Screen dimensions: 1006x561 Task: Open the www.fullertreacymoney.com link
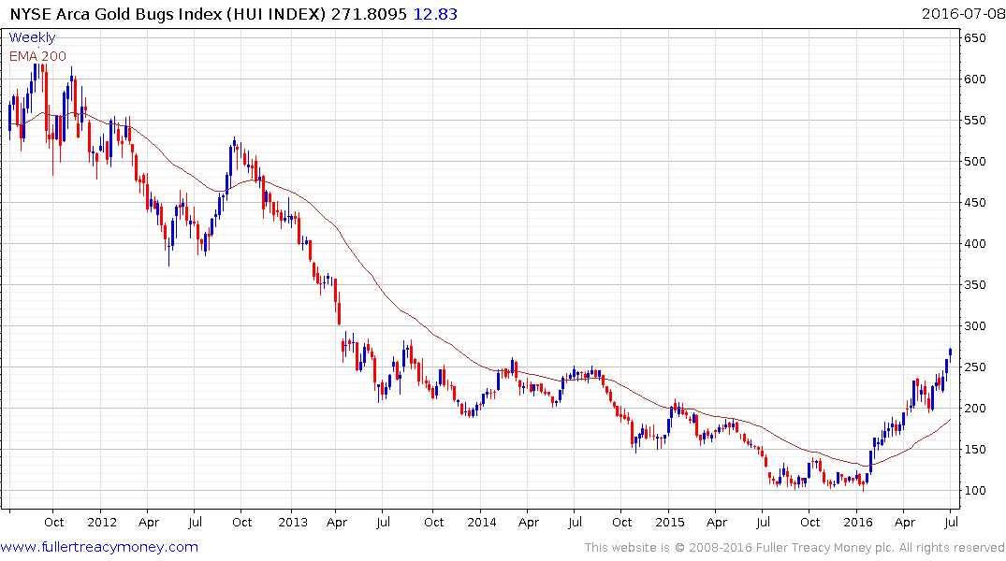click(99, 547)
